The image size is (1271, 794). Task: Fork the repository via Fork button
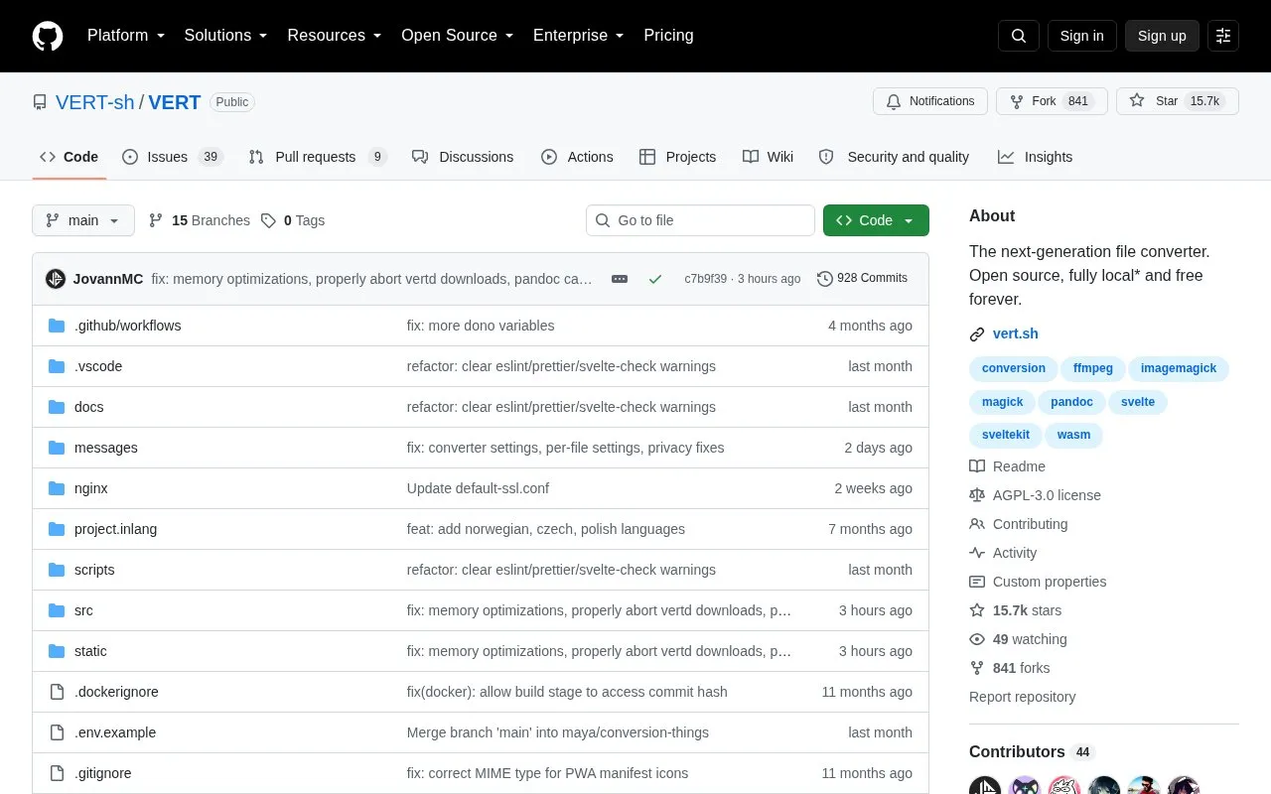pos(1052,101)
